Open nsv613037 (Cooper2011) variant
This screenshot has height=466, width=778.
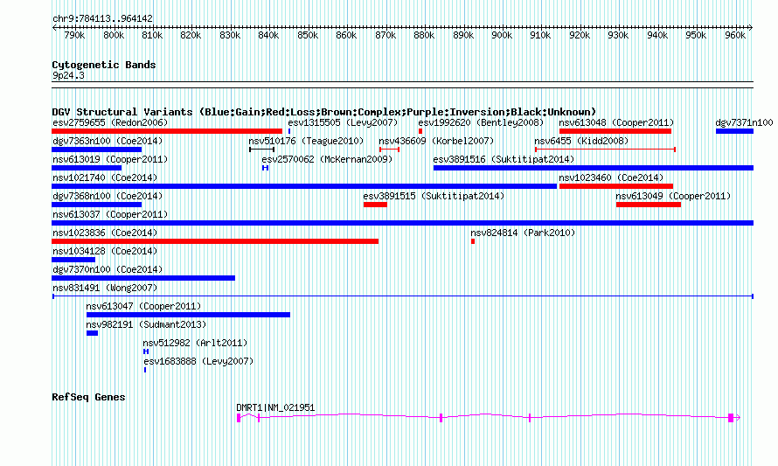pos(110,214)
